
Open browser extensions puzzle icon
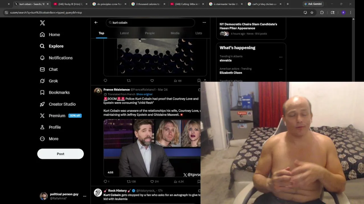click(322, 12)
